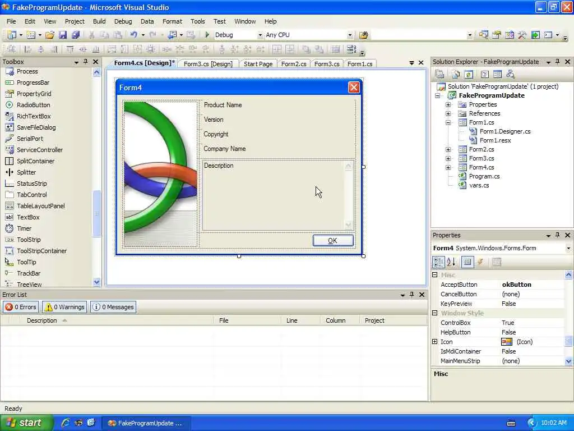This screenshot has width=574, height=431.
Task: Click Internet Explorer icon in taskbar quick launch
Action: click(x=66, y=423)
